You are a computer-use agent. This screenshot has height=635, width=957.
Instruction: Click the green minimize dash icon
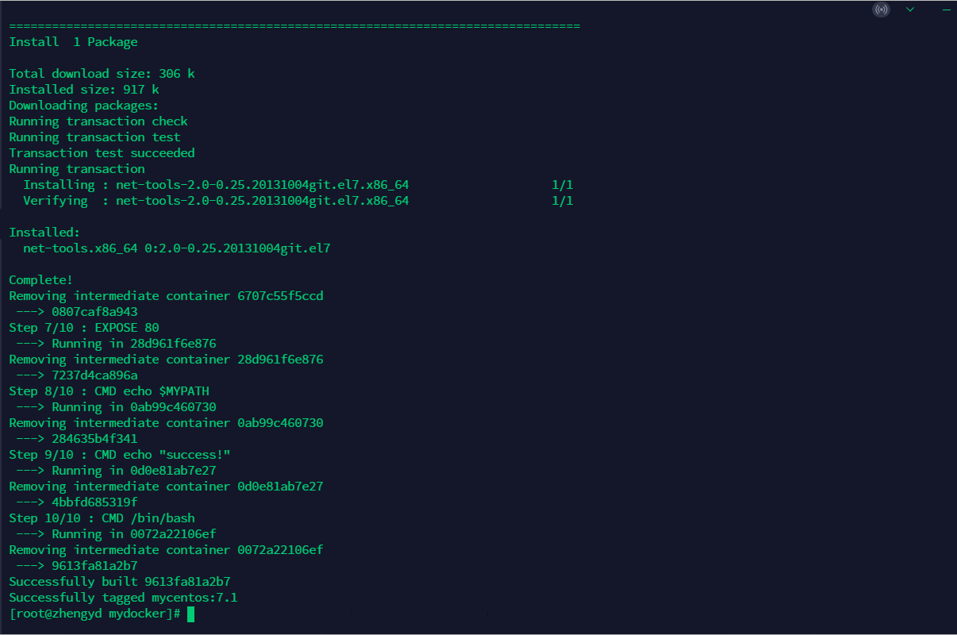[945, 10]
